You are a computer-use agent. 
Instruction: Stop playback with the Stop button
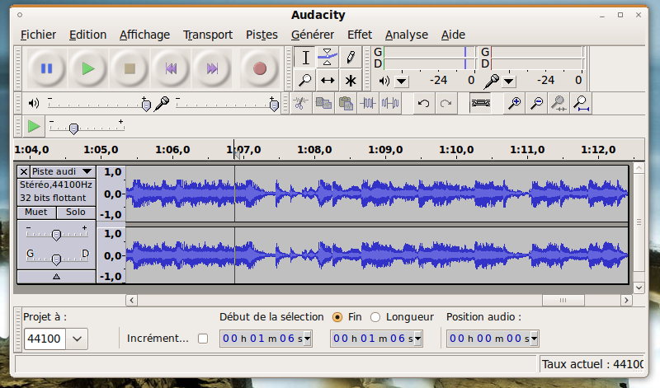(130, 68)
